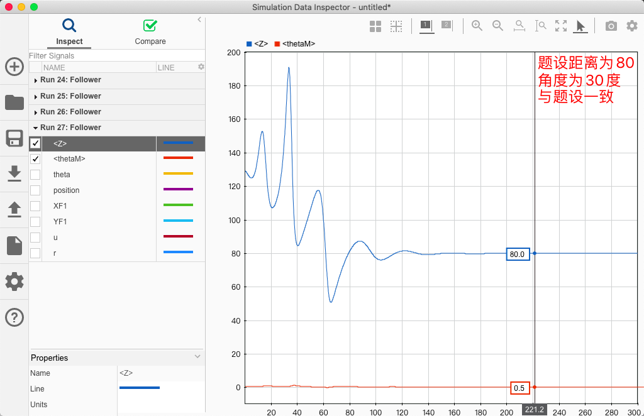Click the yellow line swatch for theta
The width and height of the screenshot is (644, 416).
[x=178, y=173]
